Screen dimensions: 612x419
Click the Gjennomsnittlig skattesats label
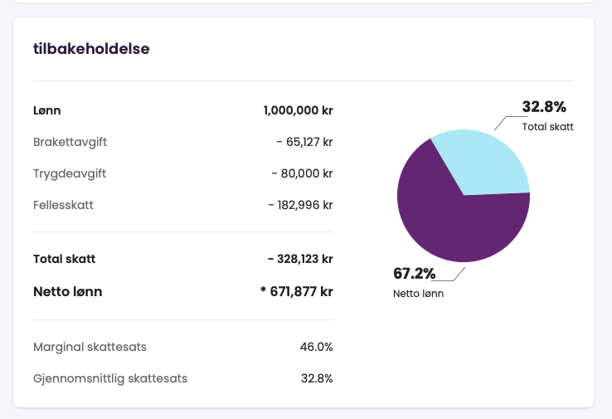tap(110, 378)
